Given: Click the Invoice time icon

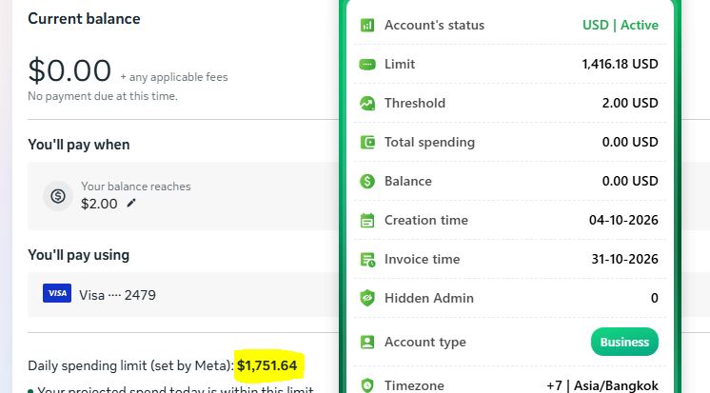Looking at the screenshot, I should click(367, 260).
